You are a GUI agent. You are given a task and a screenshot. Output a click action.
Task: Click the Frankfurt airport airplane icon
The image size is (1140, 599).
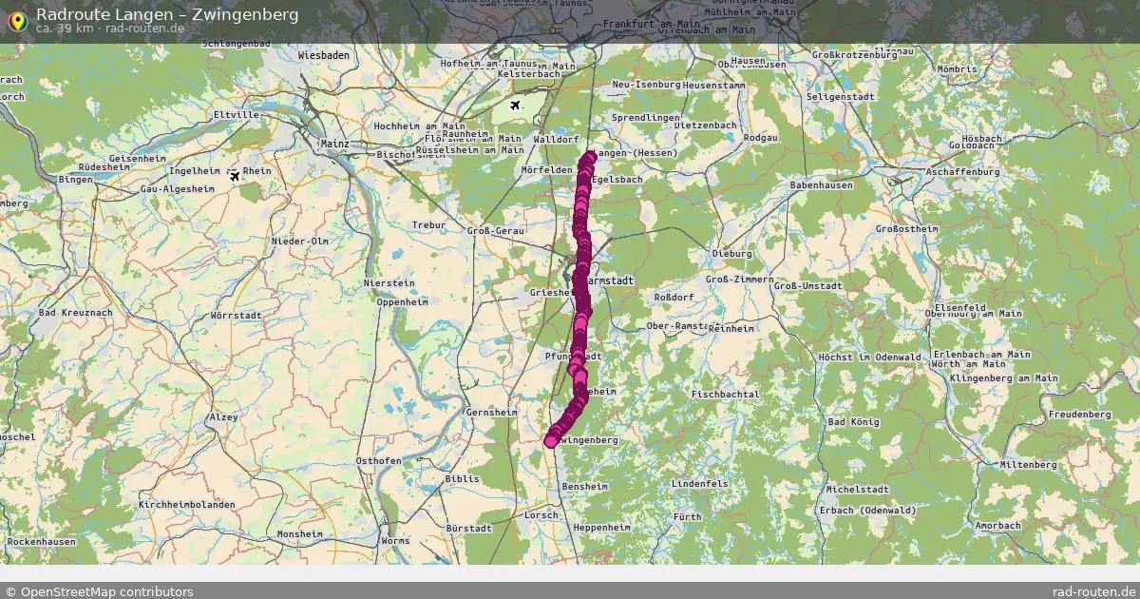pyautogui.click(x=516, y=105)
